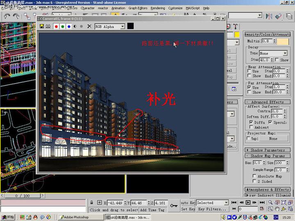Select the Pan hand tool

point(277,209)
